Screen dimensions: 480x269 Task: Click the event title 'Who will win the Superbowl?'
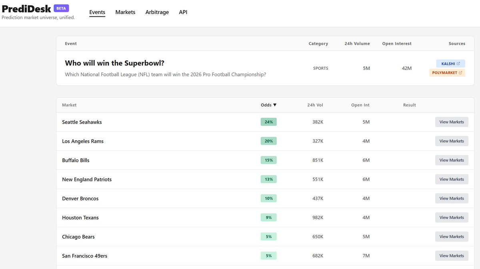pos(115,63)
